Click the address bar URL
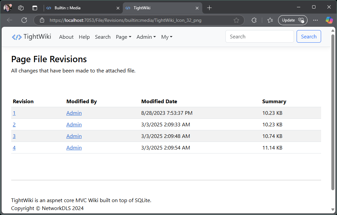 125,20
